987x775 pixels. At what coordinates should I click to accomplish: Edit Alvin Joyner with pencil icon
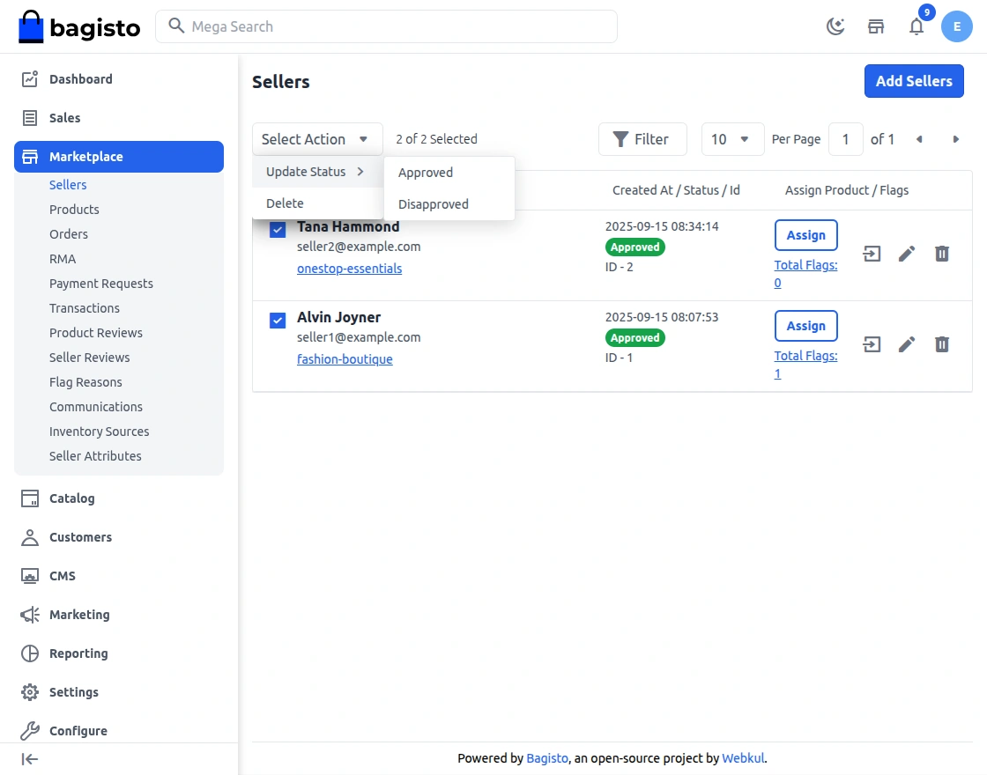pos(907,344)
